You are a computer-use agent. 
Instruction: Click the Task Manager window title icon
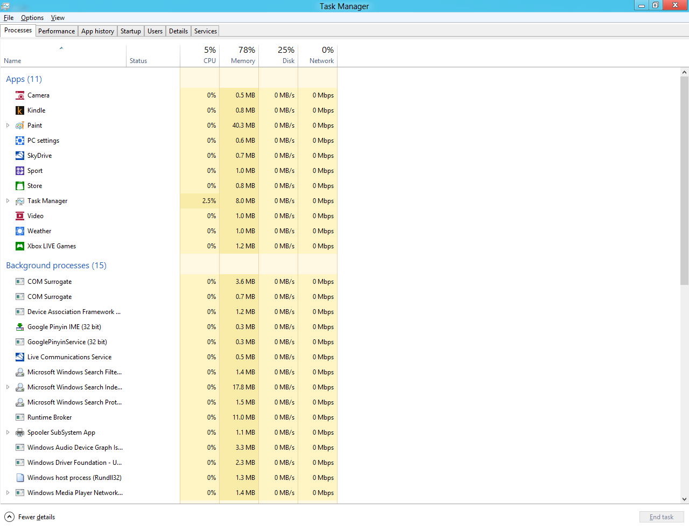pos(5,6)
